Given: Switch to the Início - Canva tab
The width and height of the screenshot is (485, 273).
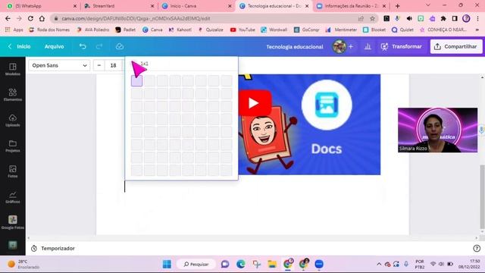Looking at the screenshot, I should (x=196, y=6).
